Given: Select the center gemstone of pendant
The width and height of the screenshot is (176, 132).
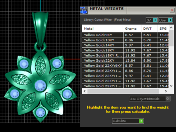Looking at the screenshot, I should click(40, 85).
